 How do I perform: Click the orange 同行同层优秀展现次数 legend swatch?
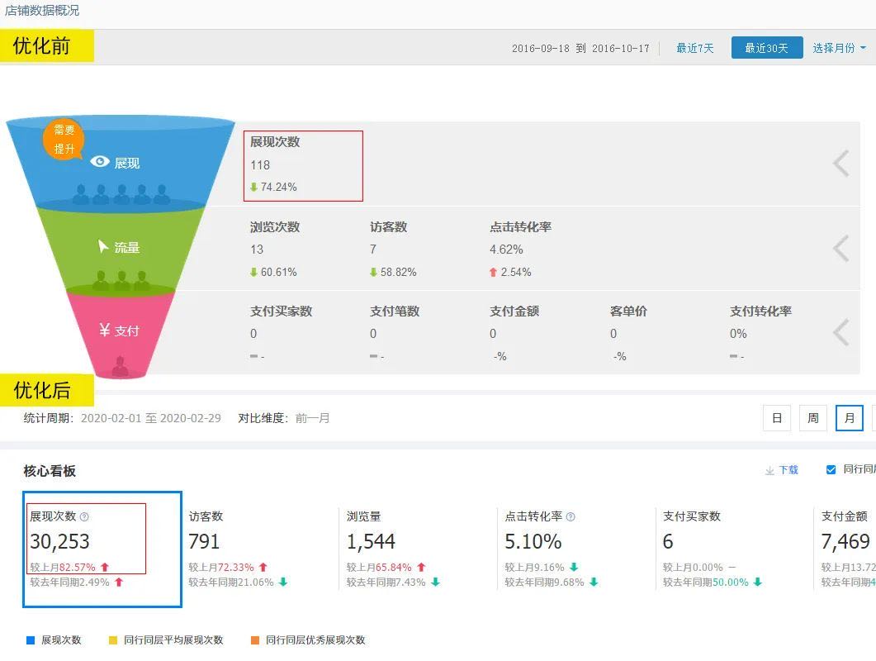pos(255,640)
